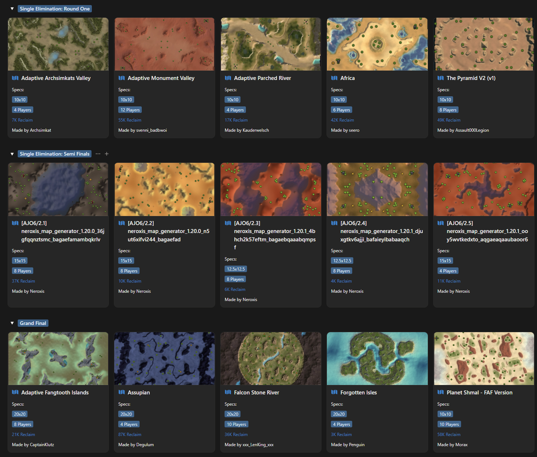The width and height of the screenshot is (537, 457).
Task: Click the 12.5x12.5 tag on [AJO6/2.3]
Action: pyautogui.click(x=236, y=269)
